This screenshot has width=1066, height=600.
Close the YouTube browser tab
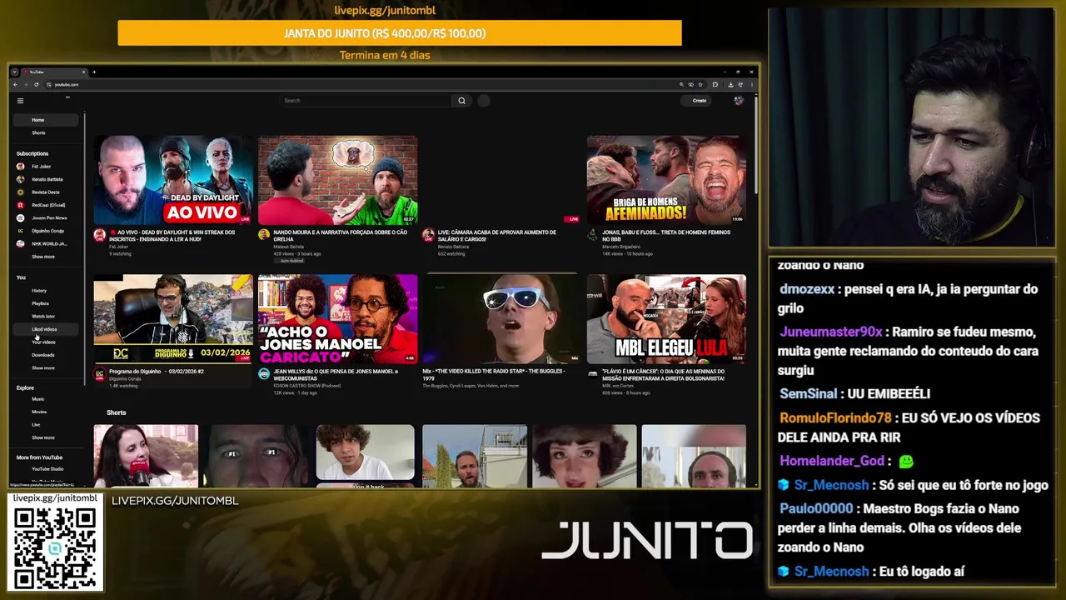(83, 72)
